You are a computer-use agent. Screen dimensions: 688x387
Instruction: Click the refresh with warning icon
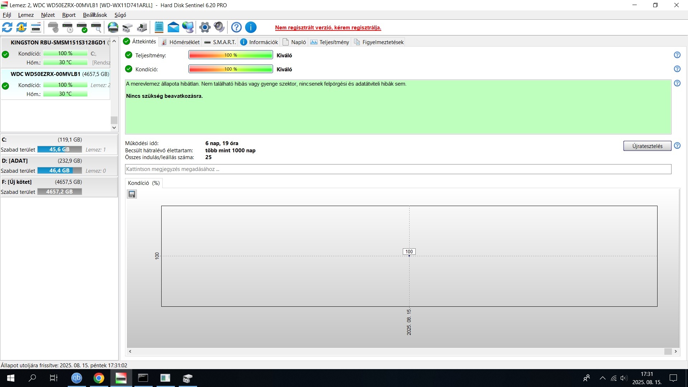pos(21,27)
